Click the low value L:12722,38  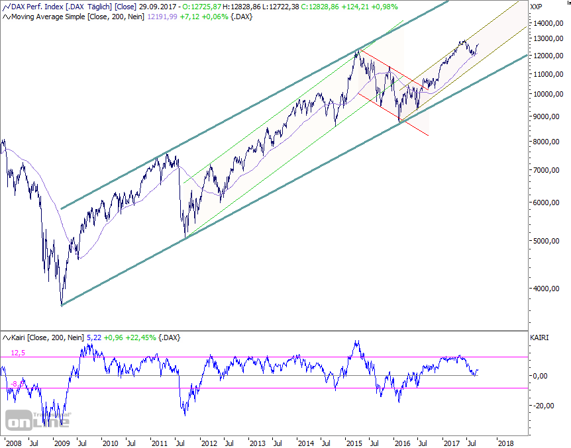click(281, 7)
